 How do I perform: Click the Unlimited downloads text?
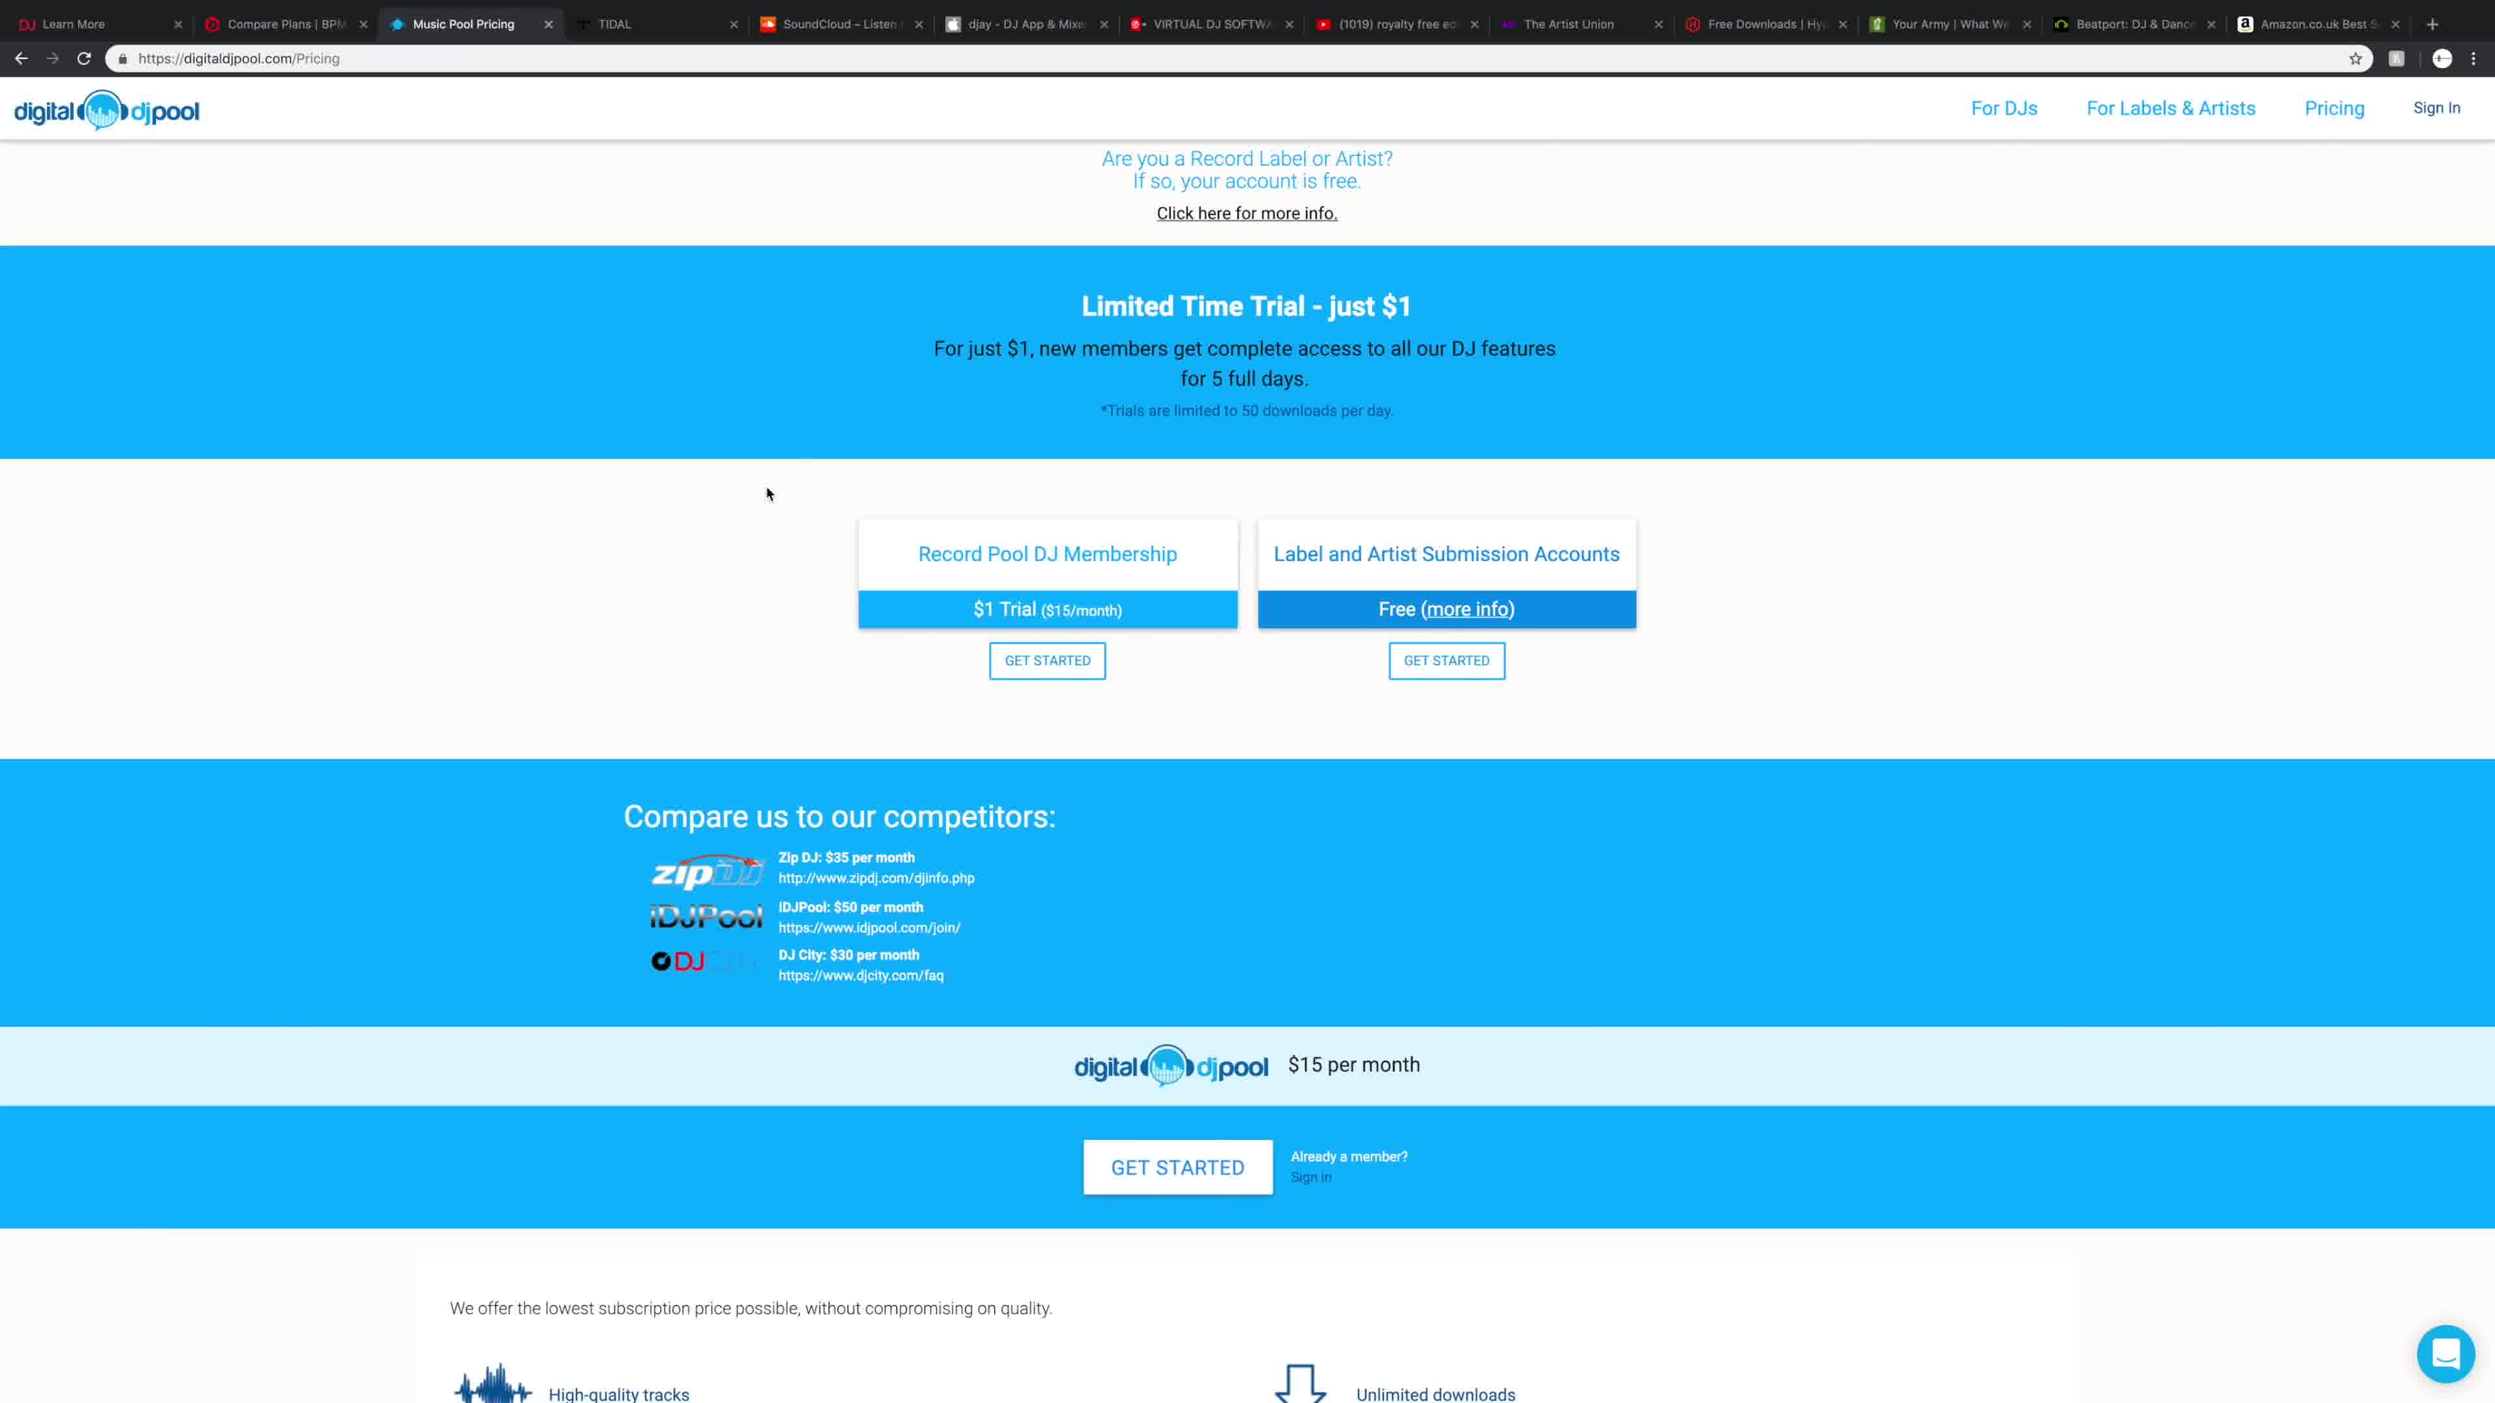click(x=1435, y=1395)
